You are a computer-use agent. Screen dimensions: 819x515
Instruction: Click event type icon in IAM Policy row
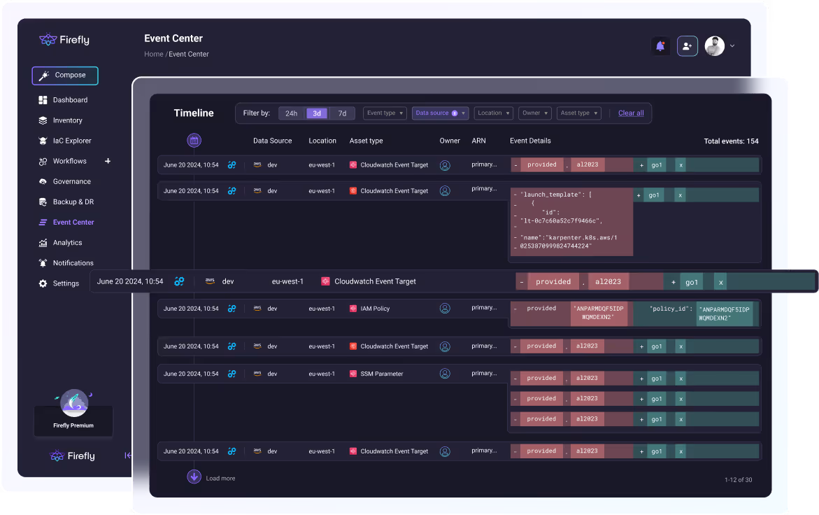232,309
